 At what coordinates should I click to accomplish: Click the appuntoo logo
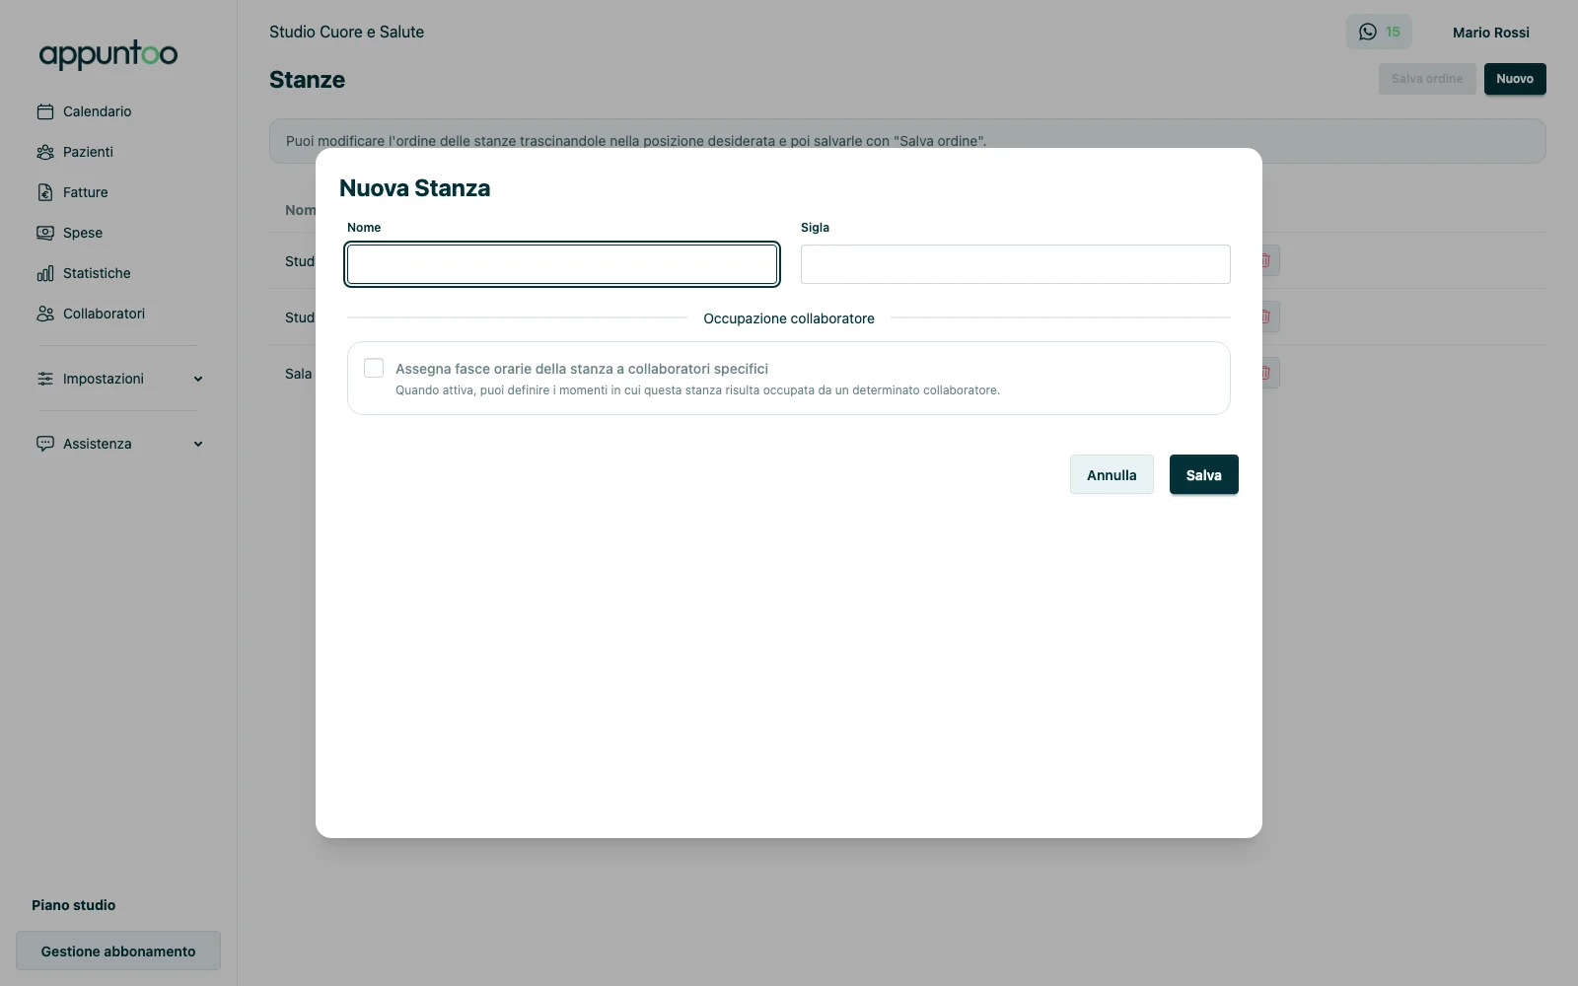click(x=108, y=54)
